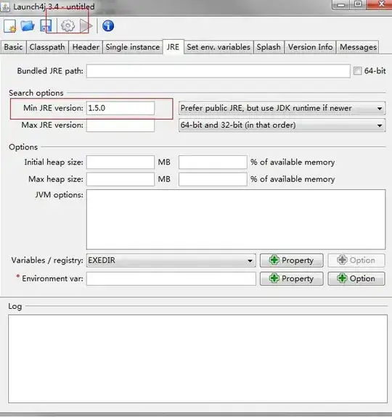Go to the Set env. variables tab
Viewport: 392px width, 417px height.
coord(219,47)
